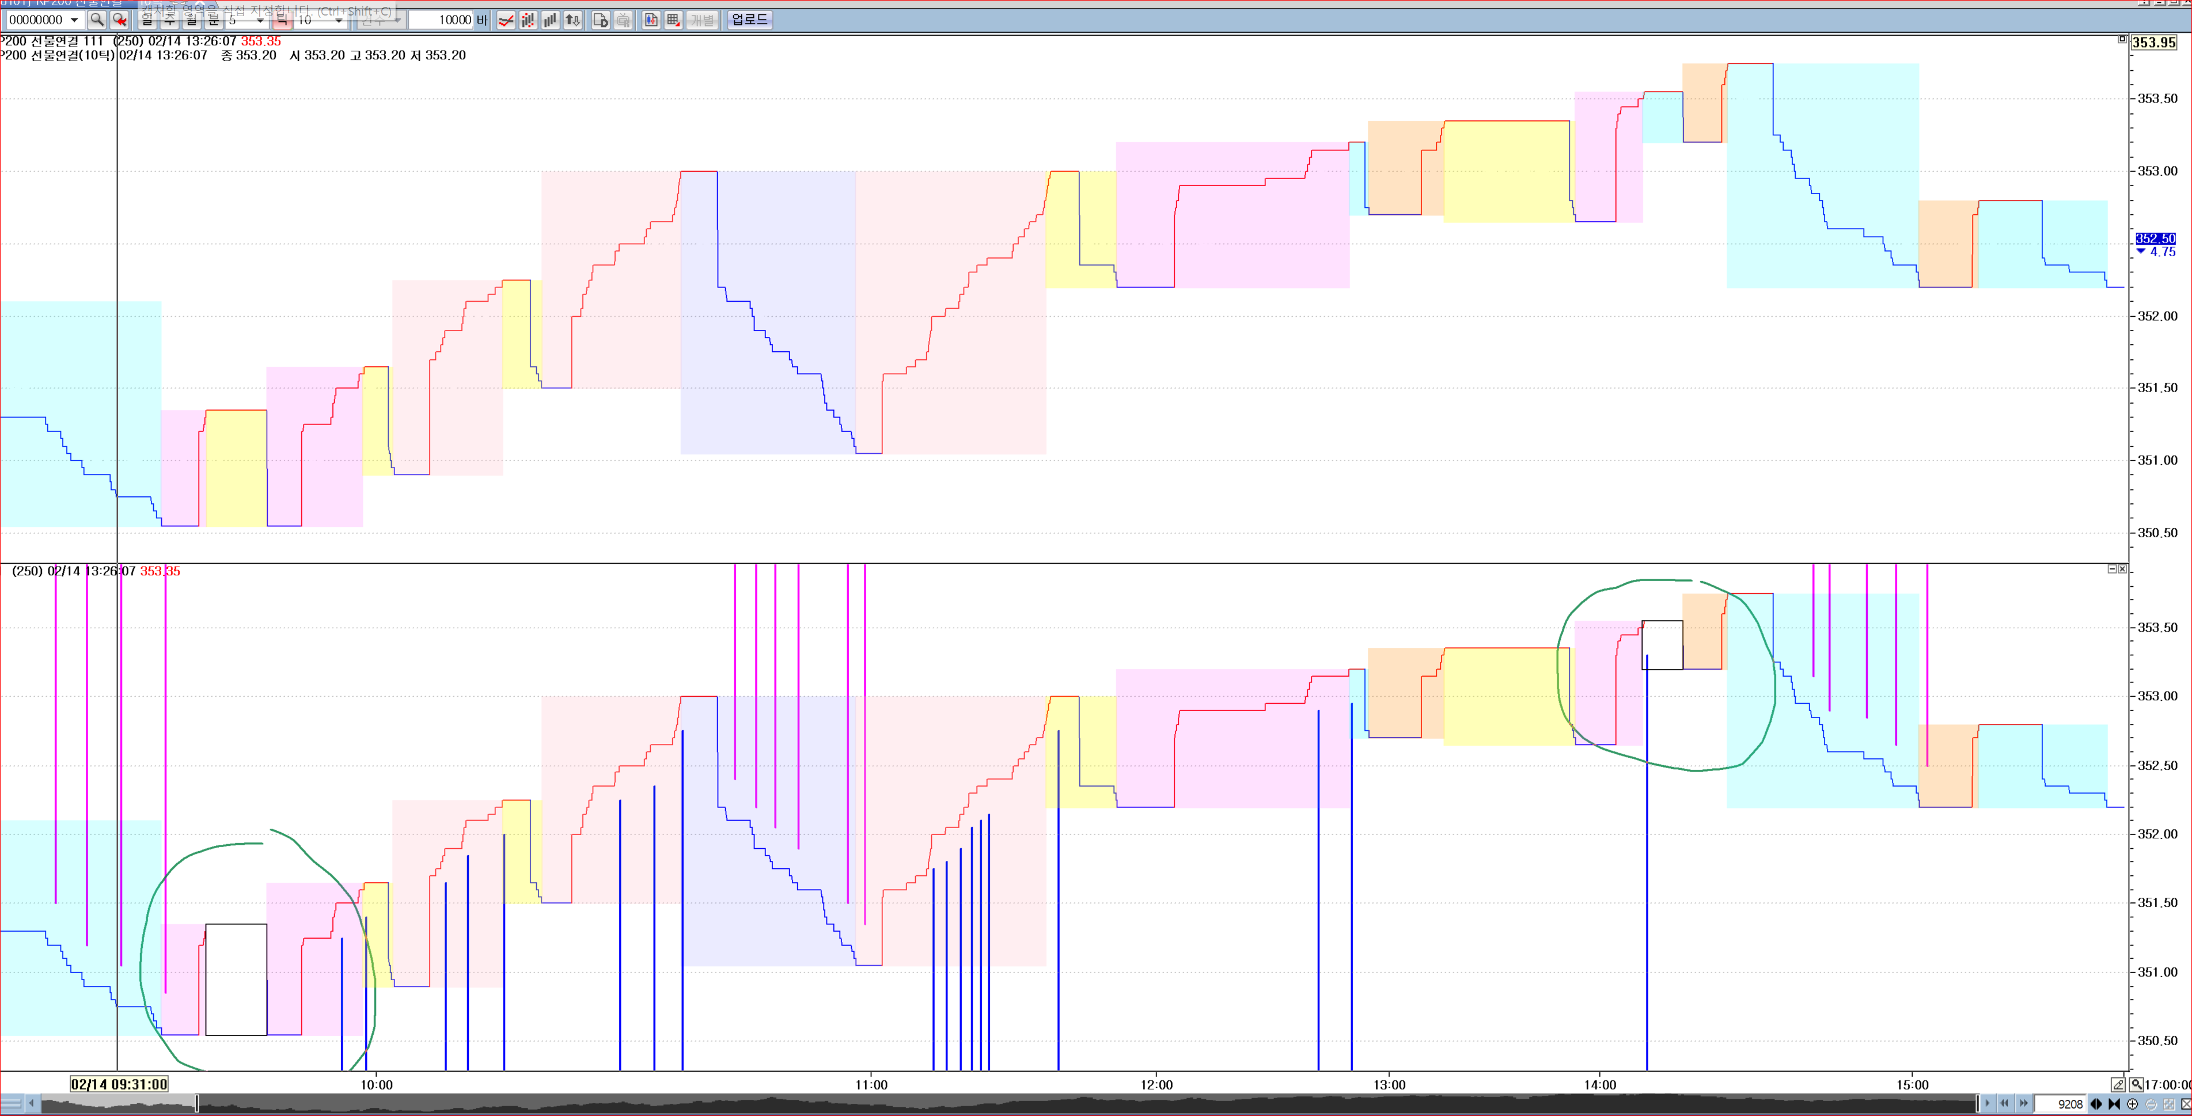The image size is (2192, 1116).
Task: Click the grid table toolbar icon
Action: (673, 20)
